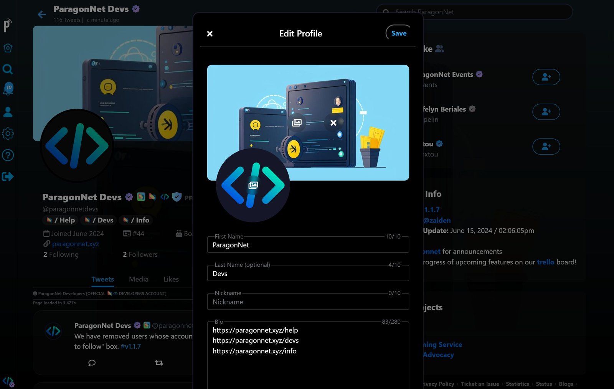This screenshot has height=389, width=614.
Task: Follow the ParagonNet Events account
Action: coord(546,77)
